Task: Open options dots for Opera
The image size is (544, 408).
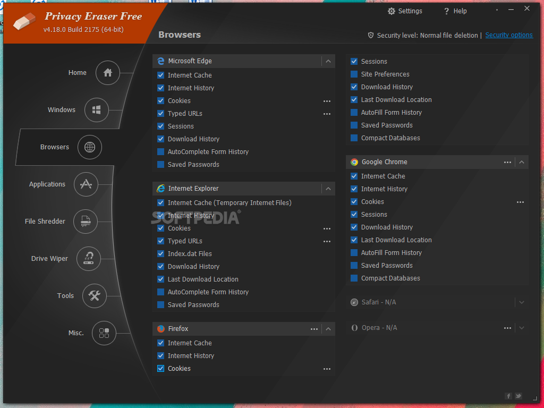Action: coord(507,328)
